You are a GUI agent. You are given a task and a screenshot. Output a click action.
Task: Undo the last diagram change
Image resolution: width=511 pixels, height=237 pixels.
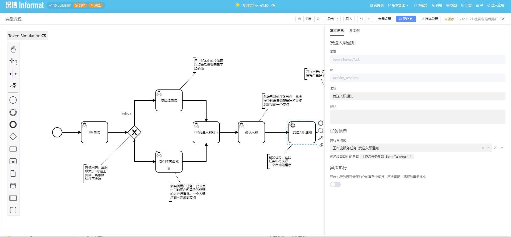[361, 19]
